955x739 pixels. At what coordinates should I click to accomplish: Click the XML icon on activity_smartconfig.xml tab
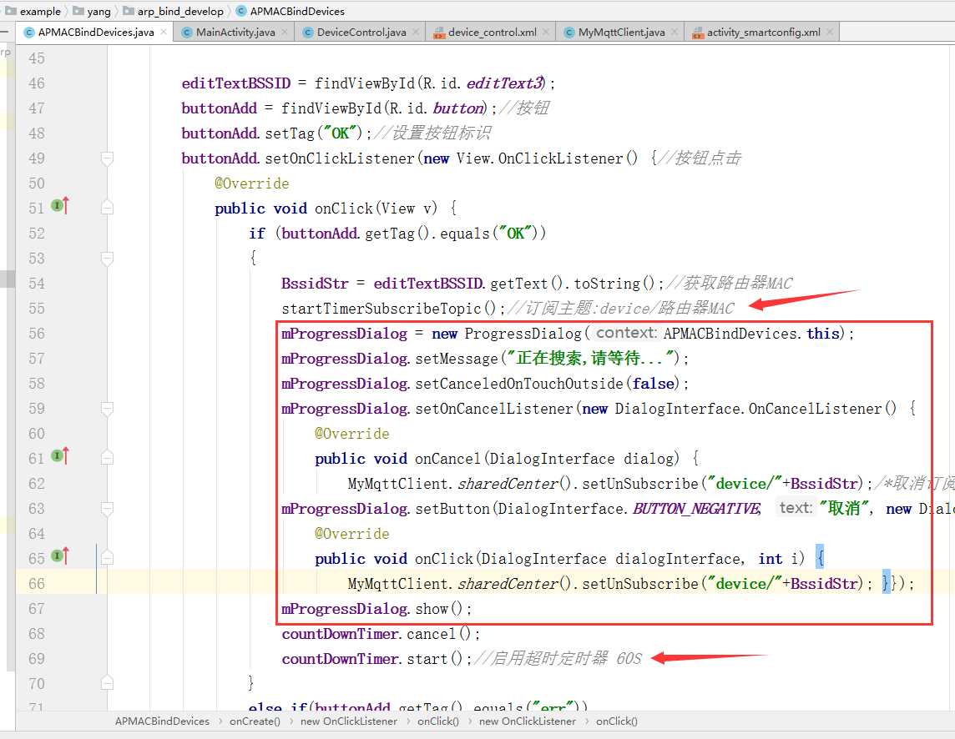(698, 33)
